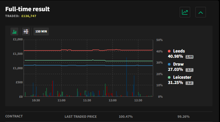Image resolution: width=220 pixels, height=122 pixels.
Task: Click the LAST TRADED PRICE header
Action: pyautogui.click(x=81, y=117)
